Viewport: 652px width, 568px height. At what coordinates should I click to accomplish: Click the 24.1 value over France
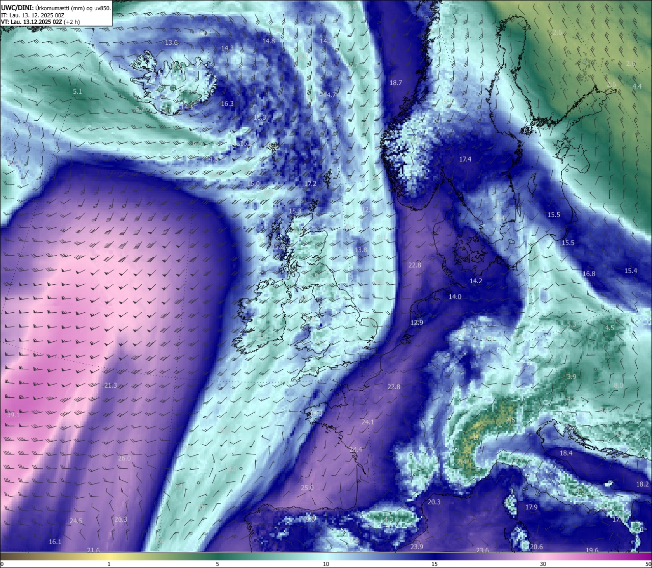tap(368, 422)
